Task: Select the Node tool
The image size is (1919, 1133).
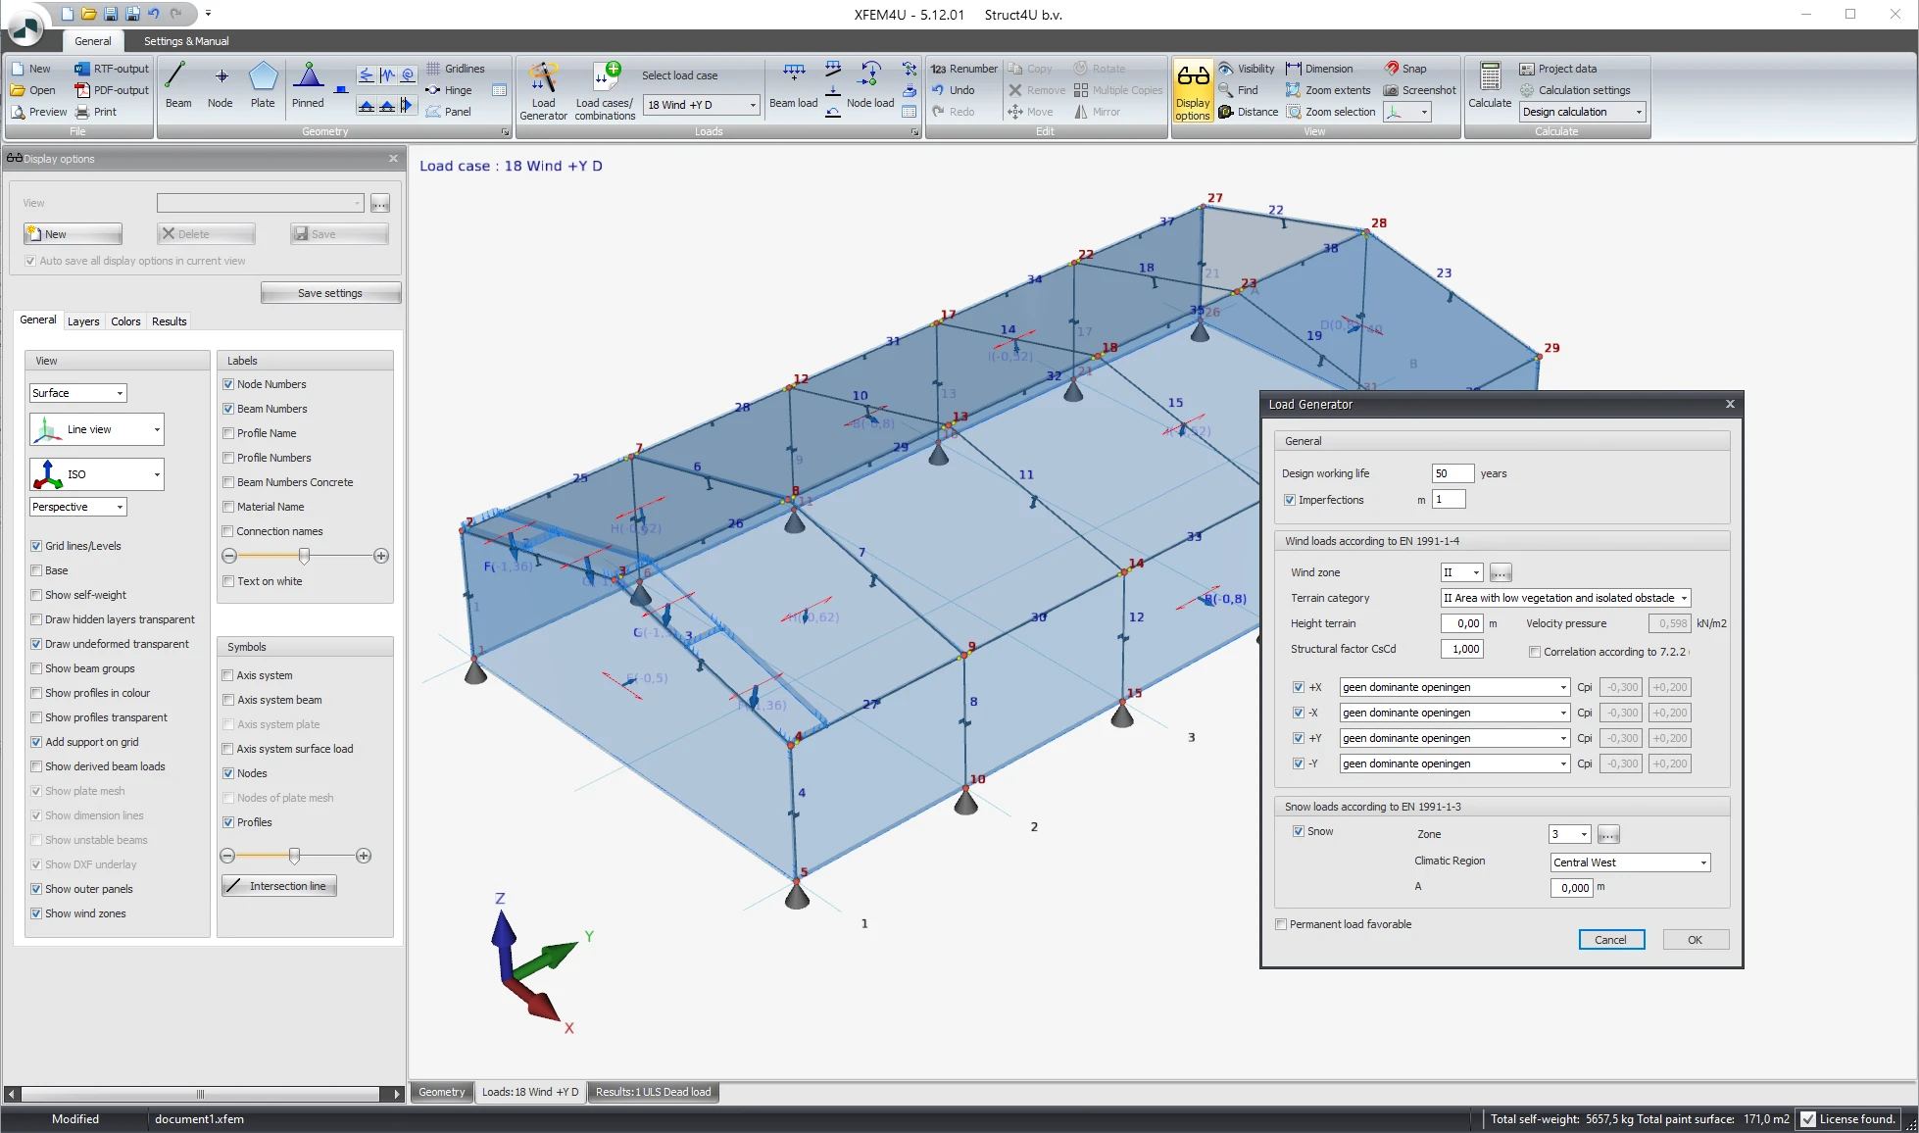Action: click(221, 86)
